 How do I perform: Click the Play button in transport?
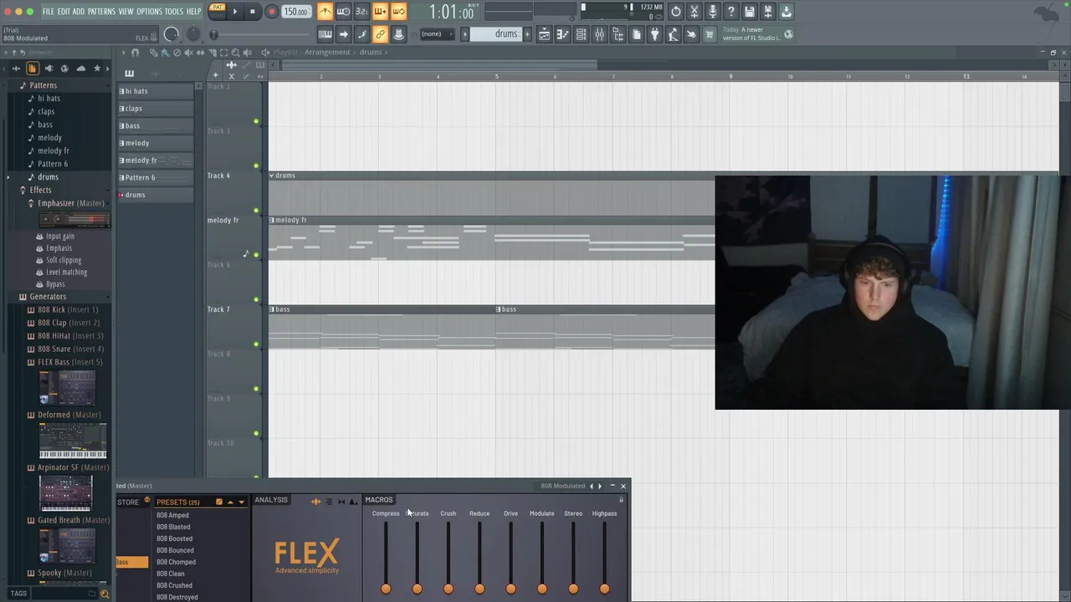click(x=234, y=12)
